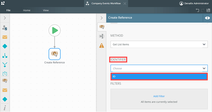212x112 pixels.
Task: Choose ID from the identifier list
Action: point(159,76)
